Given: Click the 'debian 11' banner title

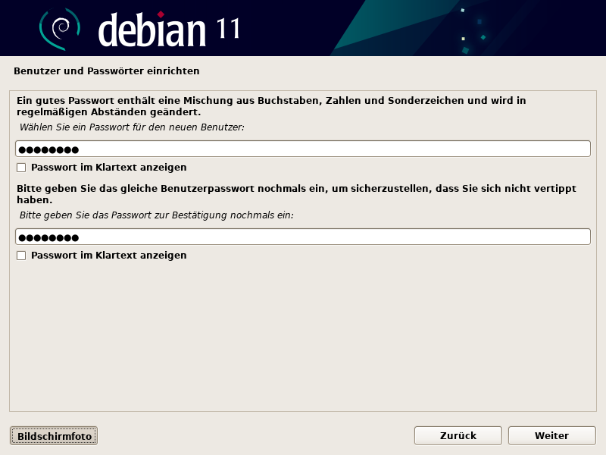Looking at the screenshot, I should pos(169,30).
